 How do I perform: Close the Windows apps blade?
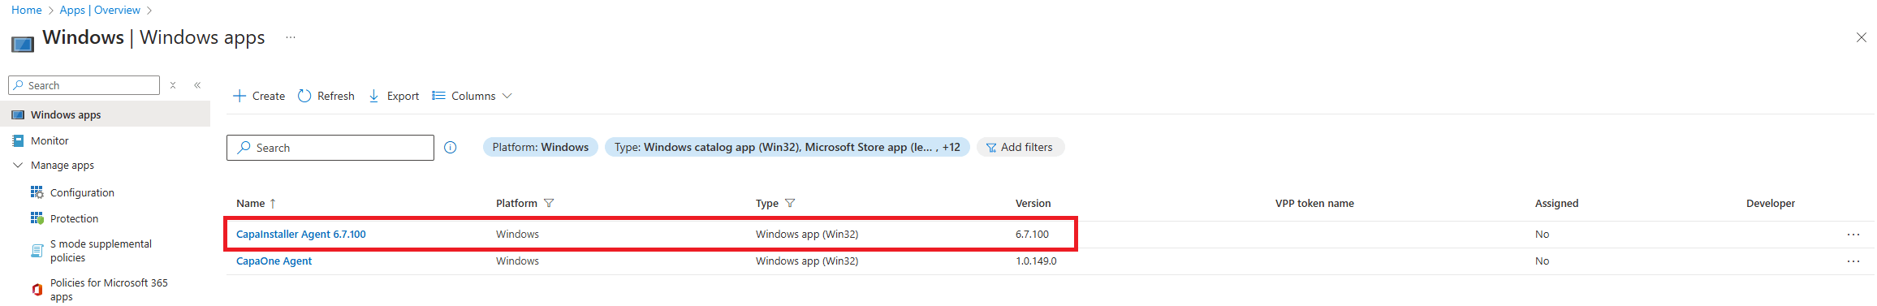(x=1861, y=37)
